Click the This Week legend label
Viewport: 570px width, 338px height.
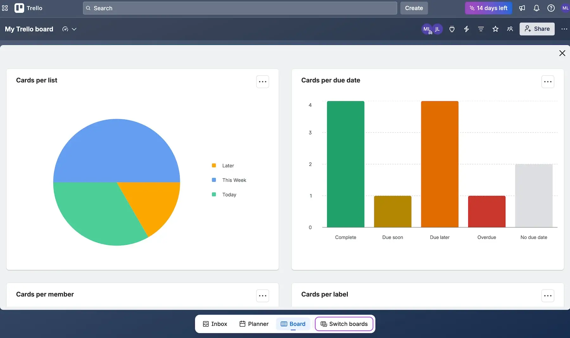tap(234, 180)
